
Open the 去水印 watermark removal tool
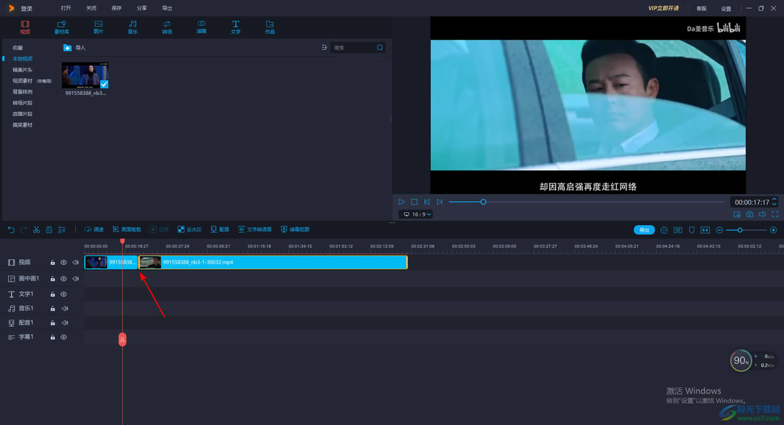(x=189, y=230)
